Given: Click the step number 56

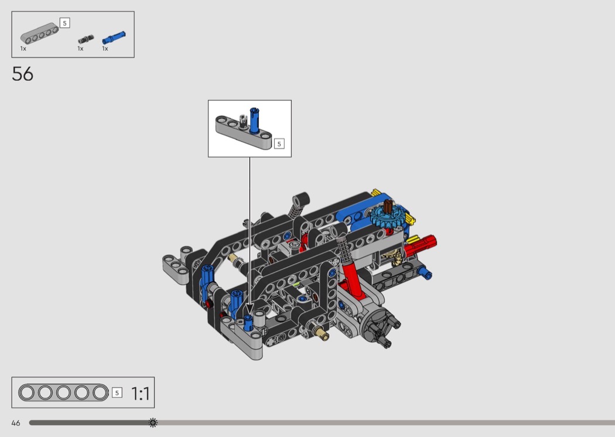Looking at the screenshot, I should (22, 74).
